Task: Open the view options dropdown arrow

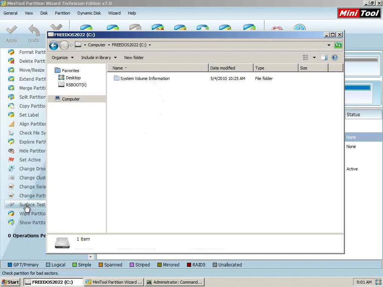Action: coord(314,58)
